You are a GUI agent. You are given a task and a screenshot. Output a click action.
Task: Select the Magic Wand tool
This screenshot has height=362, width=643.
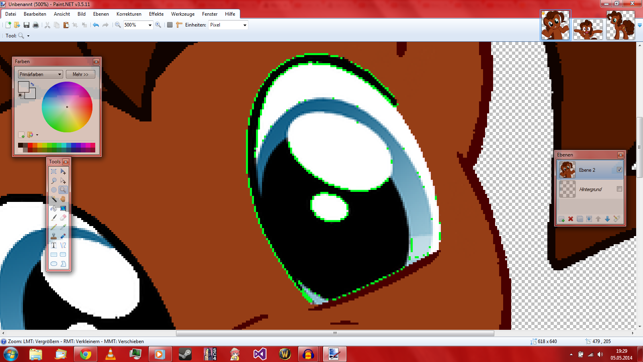[54, 199]
